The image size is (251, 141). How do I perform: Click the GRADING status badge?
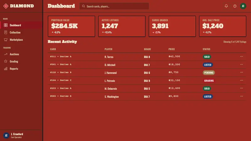click(x=209, y=81)
